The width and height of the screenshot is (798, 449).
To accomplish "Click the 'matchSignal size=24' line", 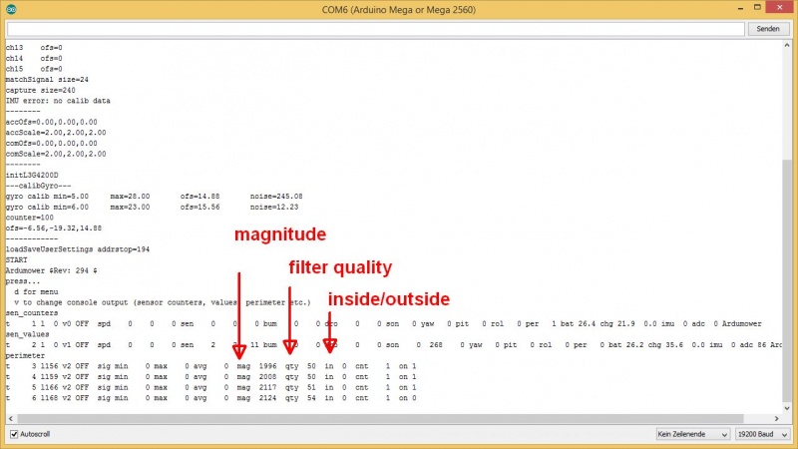I will [47, 80].
